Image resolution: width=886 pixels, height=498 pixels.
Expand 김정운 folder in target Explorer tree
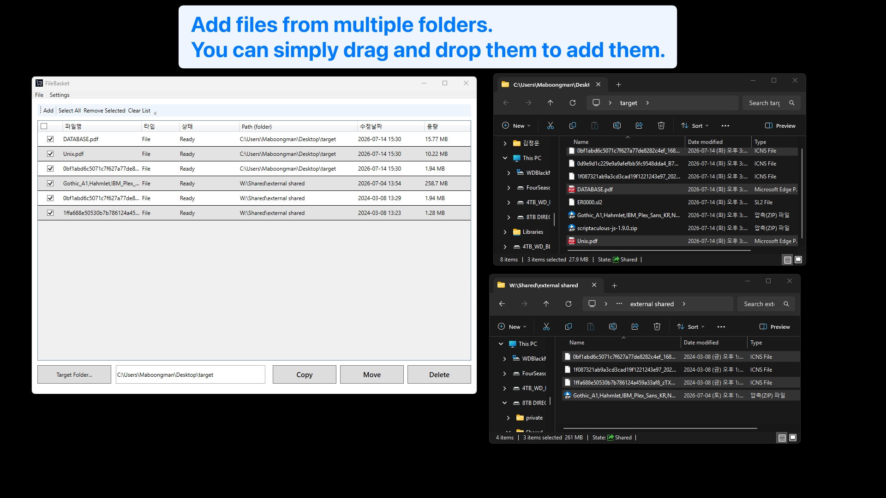pyautogui.click(x=505, y=143)
